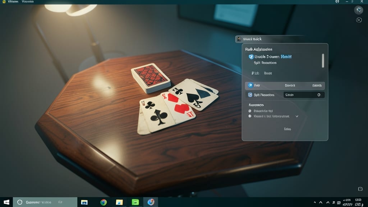Select the second radio option under Resources
The image size is (368, 207).
[250, 116]
